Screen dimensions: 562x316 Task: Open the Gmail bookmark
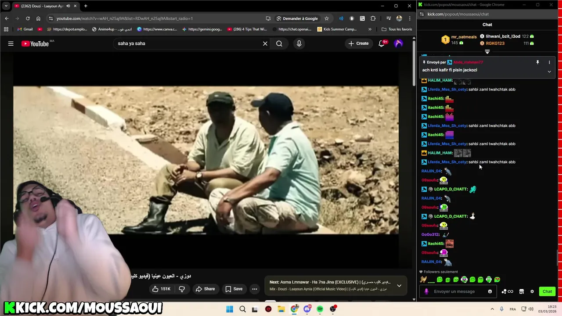point(25,29)
